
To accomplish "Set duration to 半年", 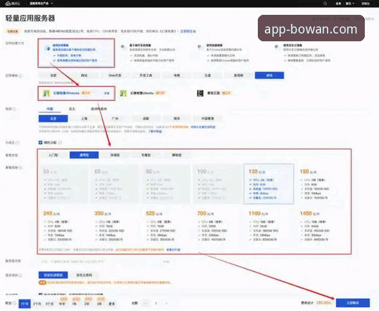I will pos(62,303).
